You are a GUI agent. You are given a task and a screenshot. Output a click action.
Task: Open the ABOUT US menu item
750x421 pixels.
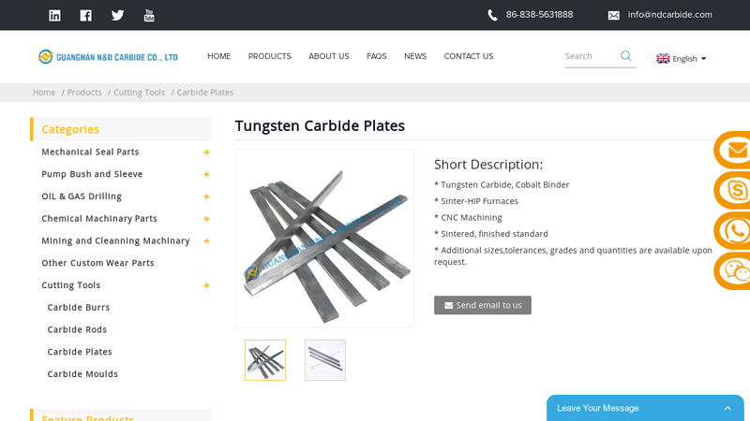329,56
